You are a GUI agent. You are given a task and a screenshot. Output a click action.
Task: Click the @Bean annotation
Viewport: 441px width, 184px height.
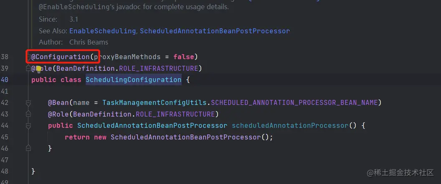pos(58,103)
